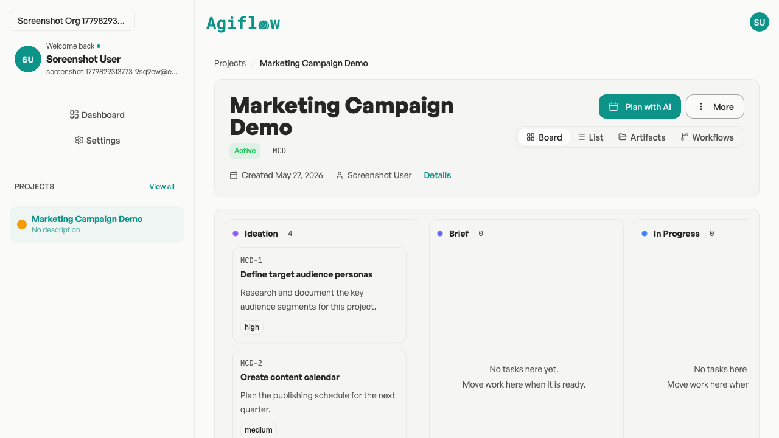This screenshot has height=438, width=779.
Task: Click the In Progress column header
Action: pos(677,234)
